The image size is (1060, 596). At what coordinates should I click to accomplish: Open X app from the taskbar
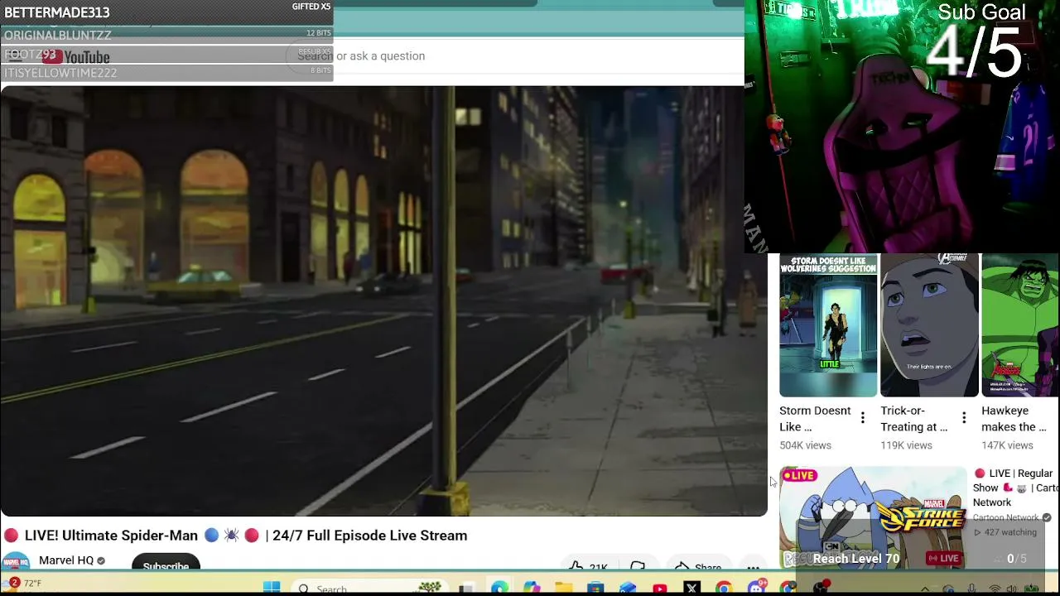tap(692, 588)
